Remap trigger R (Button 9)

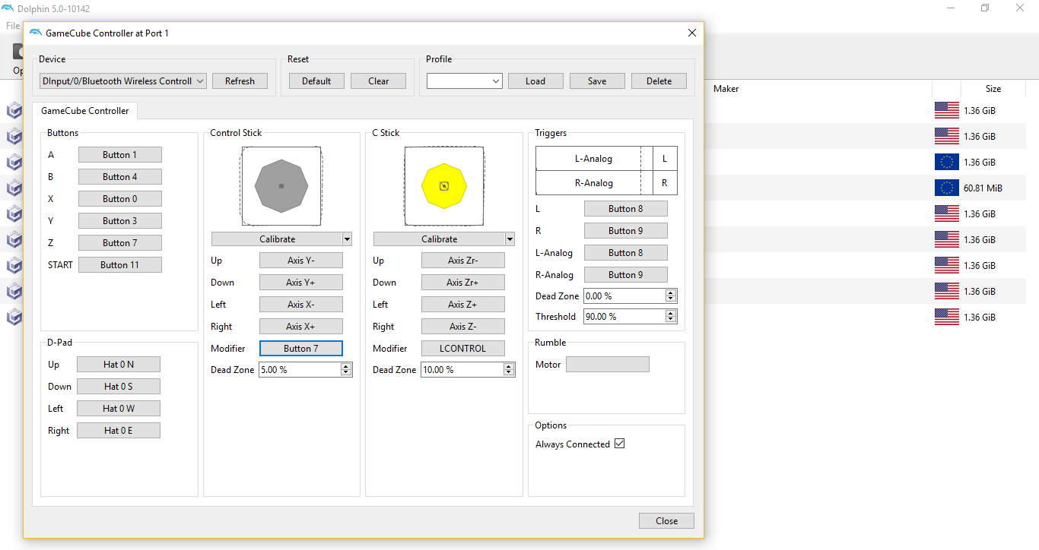[626, 230]
